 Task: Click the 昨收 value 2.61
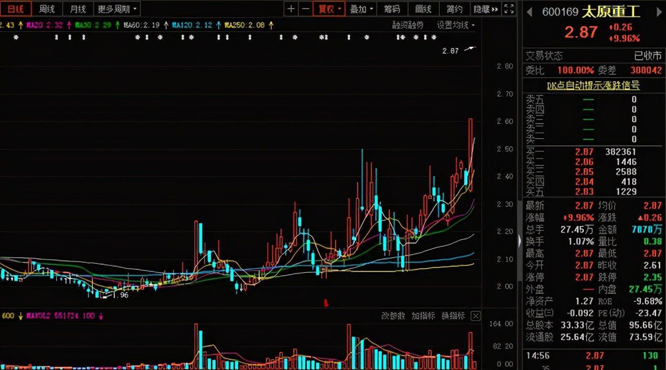(652, 265)
